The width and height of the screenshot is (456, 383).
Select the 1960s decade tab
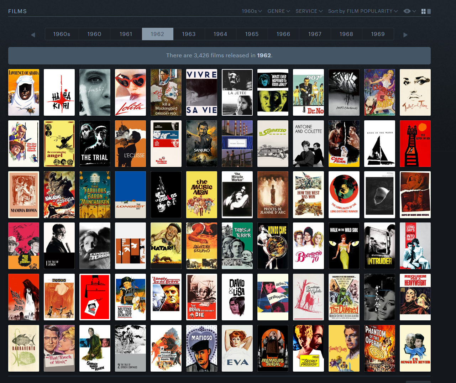(x=62, y=34)
